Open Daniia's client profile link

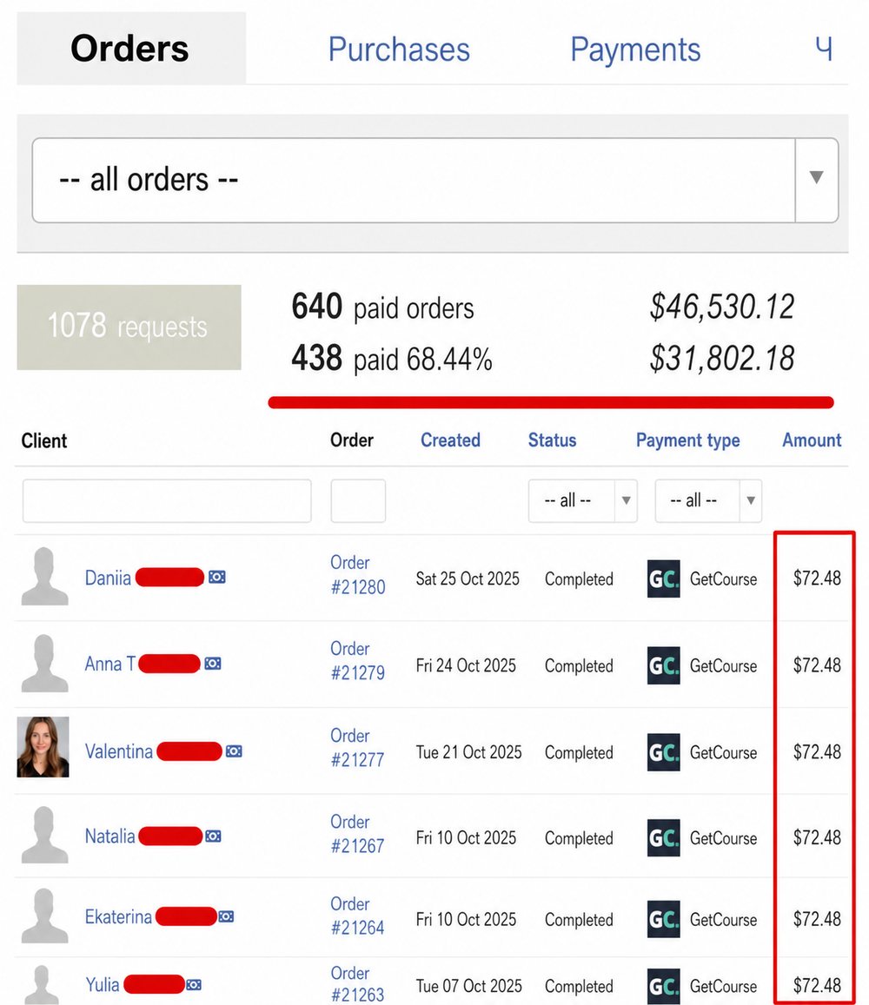(x=108, y=578)
